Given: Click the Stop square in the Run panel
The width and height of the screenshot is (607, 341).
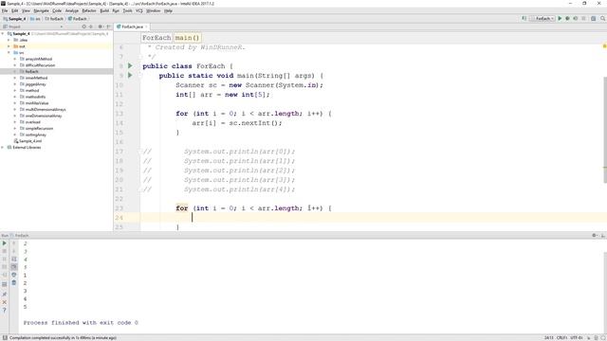Looking at the screenshot, I should point(4,251).
